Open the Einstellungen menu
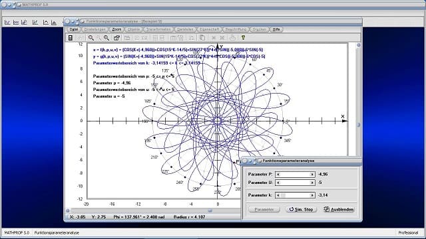The height and width of the screenshot is (239, 426). (95, 29)
